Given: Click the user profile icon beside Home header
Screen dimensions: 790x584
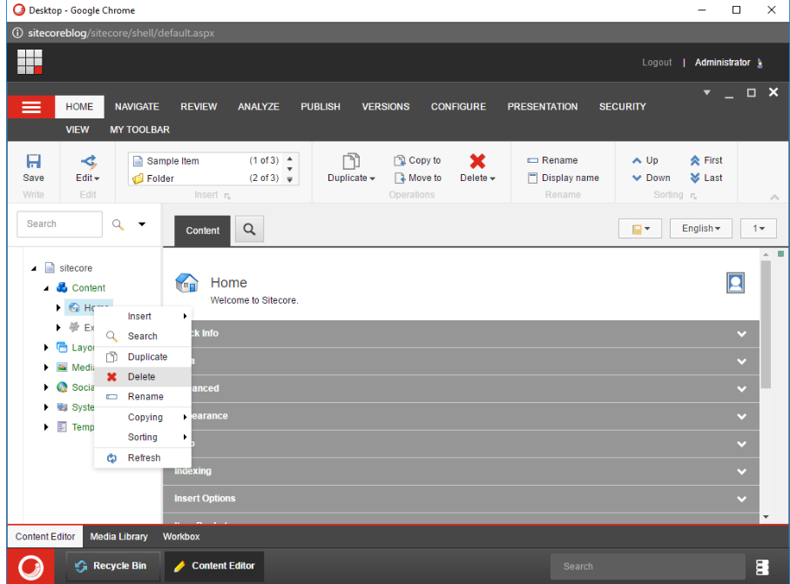Looking at the screenshot, I should (736, 283).
